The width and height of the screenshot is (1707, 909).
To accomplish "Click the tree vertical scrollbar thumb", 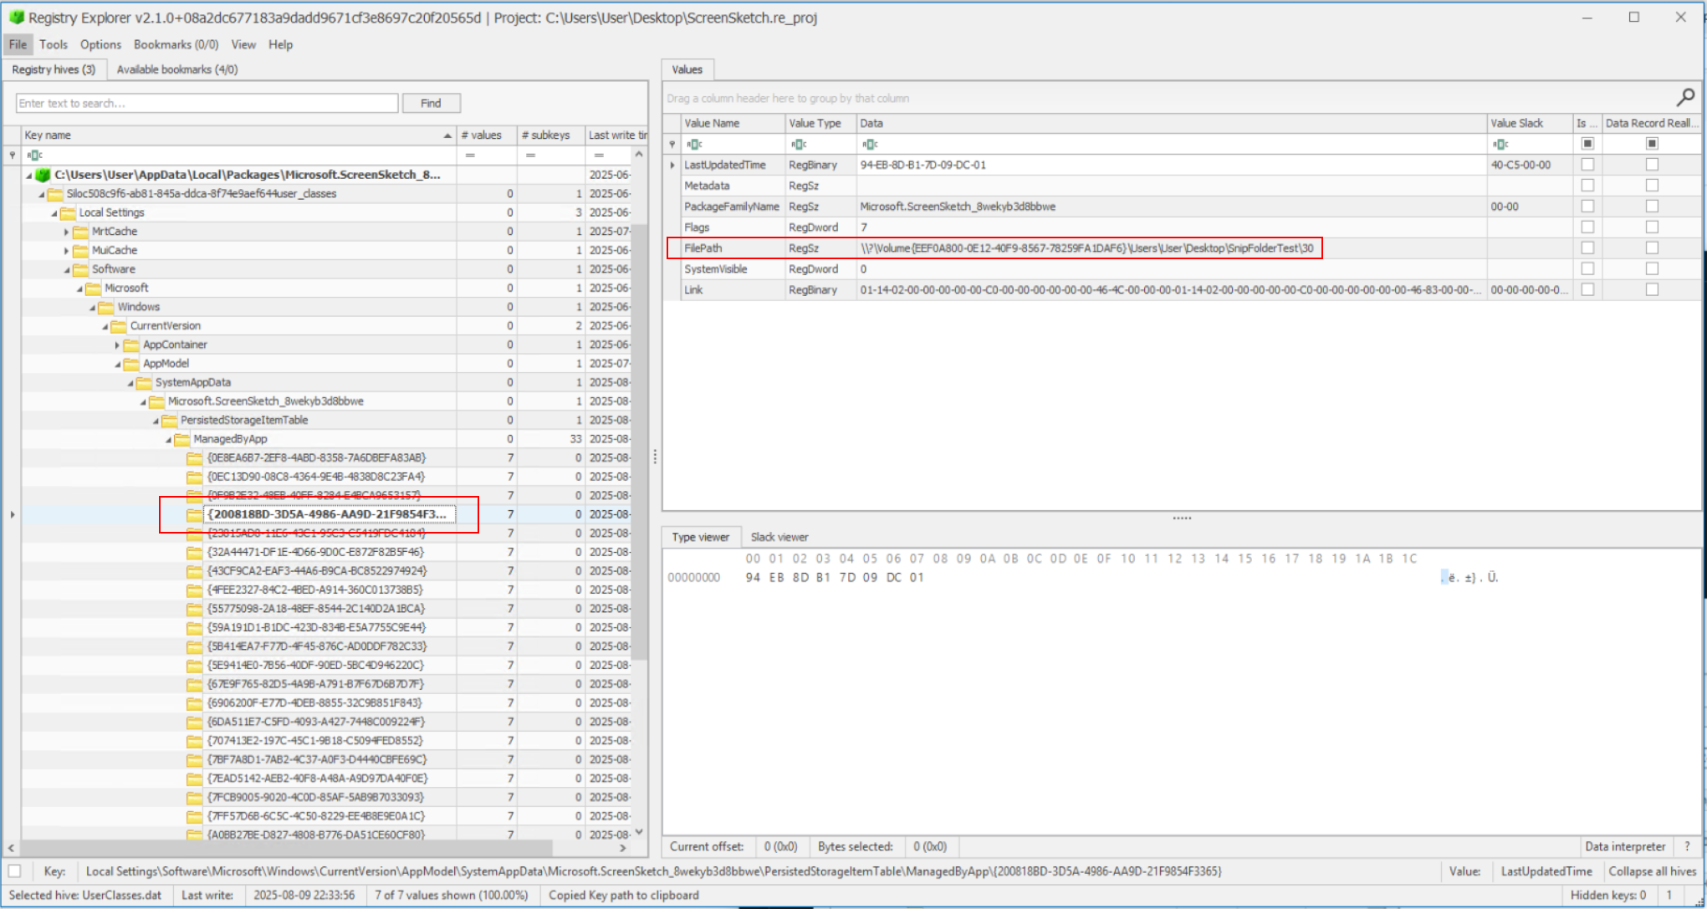I will (x=639, y=443).
